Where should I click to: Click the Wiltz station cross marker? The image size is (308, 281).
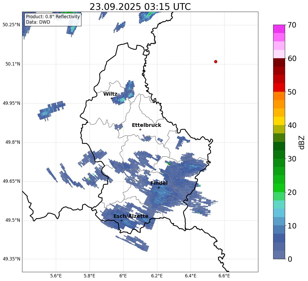pyautogui.click(x=112, y=98)
